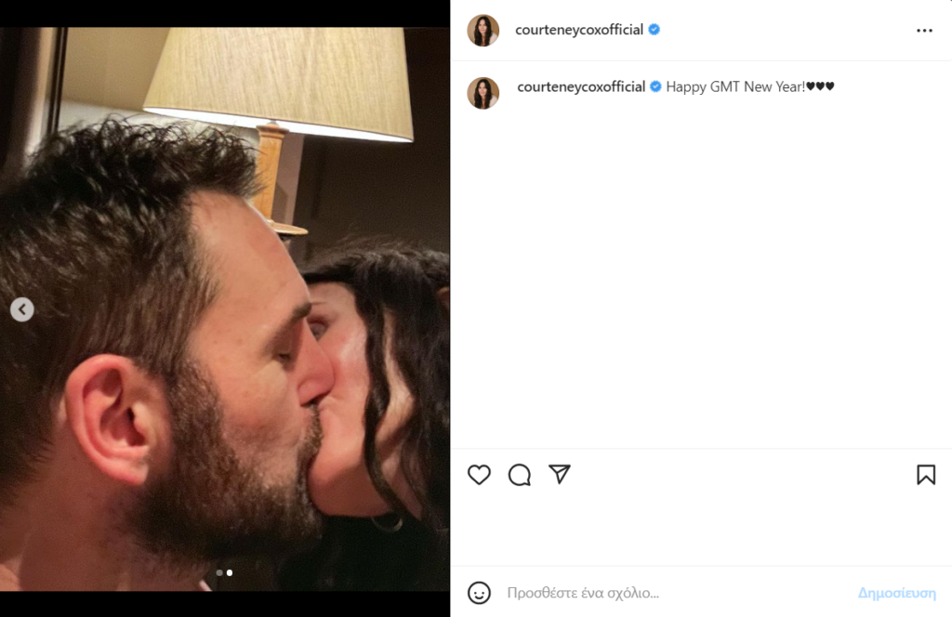Image resolution: width=952 pixels, height=617 pixels.
Task: Open comments via the speech bubble icon
Action: 520,475
